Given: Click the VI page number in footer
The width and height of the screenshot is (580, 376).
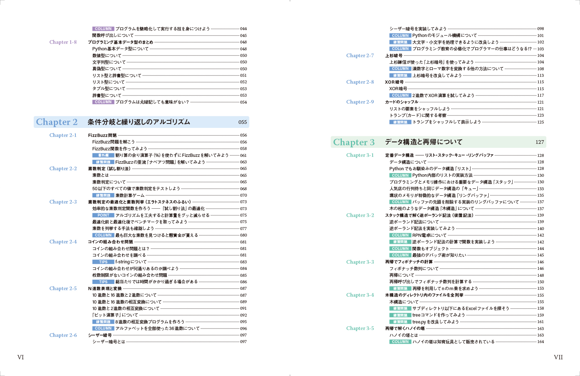Looking at the screenshot, I should [x=21, y=357].
